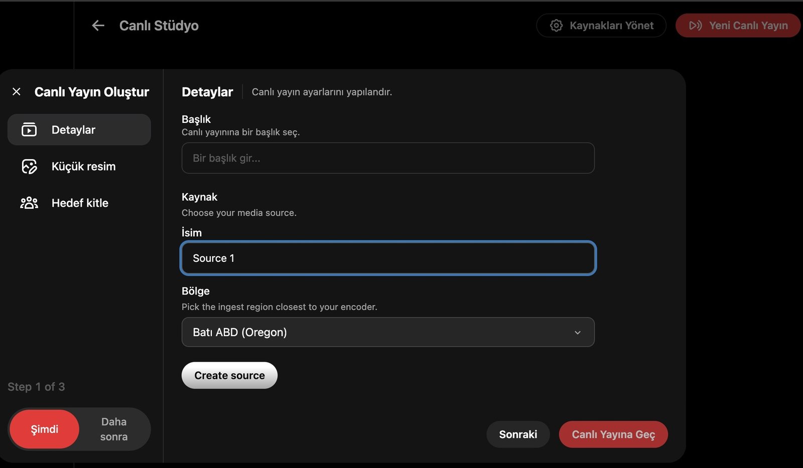This screenshot has height=468, width=803.
Task: Focus the Bir başlık gir title field
Action: (x=388, y=158)
